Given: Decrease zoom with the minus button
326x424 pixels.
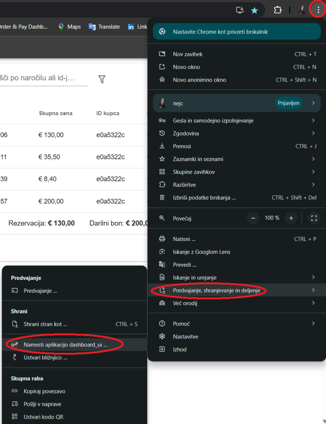Looking at the screenshot, I should [x=253, y=218].
